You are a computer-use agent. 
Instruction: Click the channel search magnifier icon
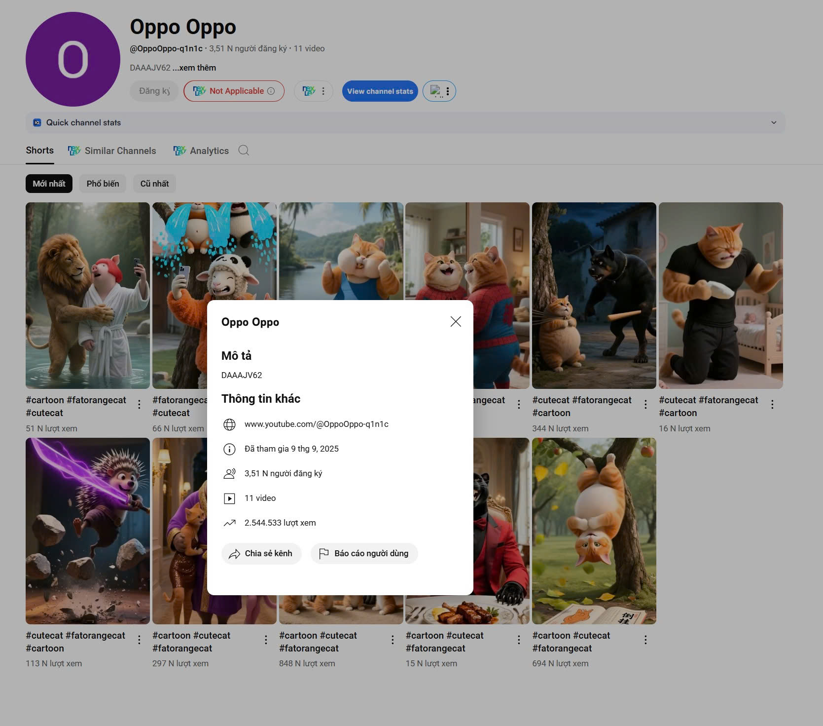[244, 151]
